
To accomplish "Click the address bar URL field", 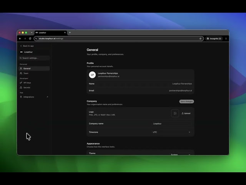I will click(x=118, y=39).
